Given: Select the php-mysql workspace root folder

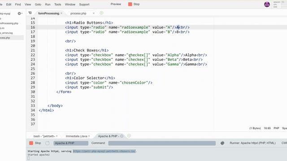Looking at the screenshot, I should pyautogui.click(x=5, y=13).
